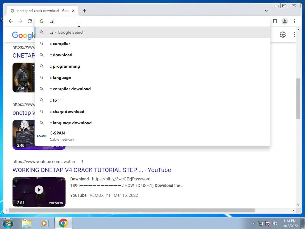Open the clock showing 1:14 PM
Screen dimensions: 305x229
(x=290, y=223)
